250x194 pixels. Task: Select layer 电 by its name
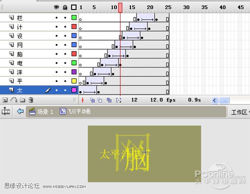[x=19, y=63]
